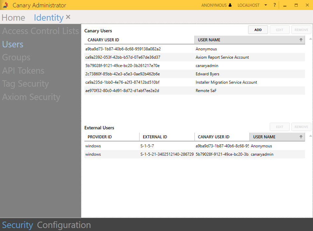Image resolution: width=313 pixels, height=231 pixels.
Task: Switch to Configuration bottom tab
Action: [x=64, y=225]
